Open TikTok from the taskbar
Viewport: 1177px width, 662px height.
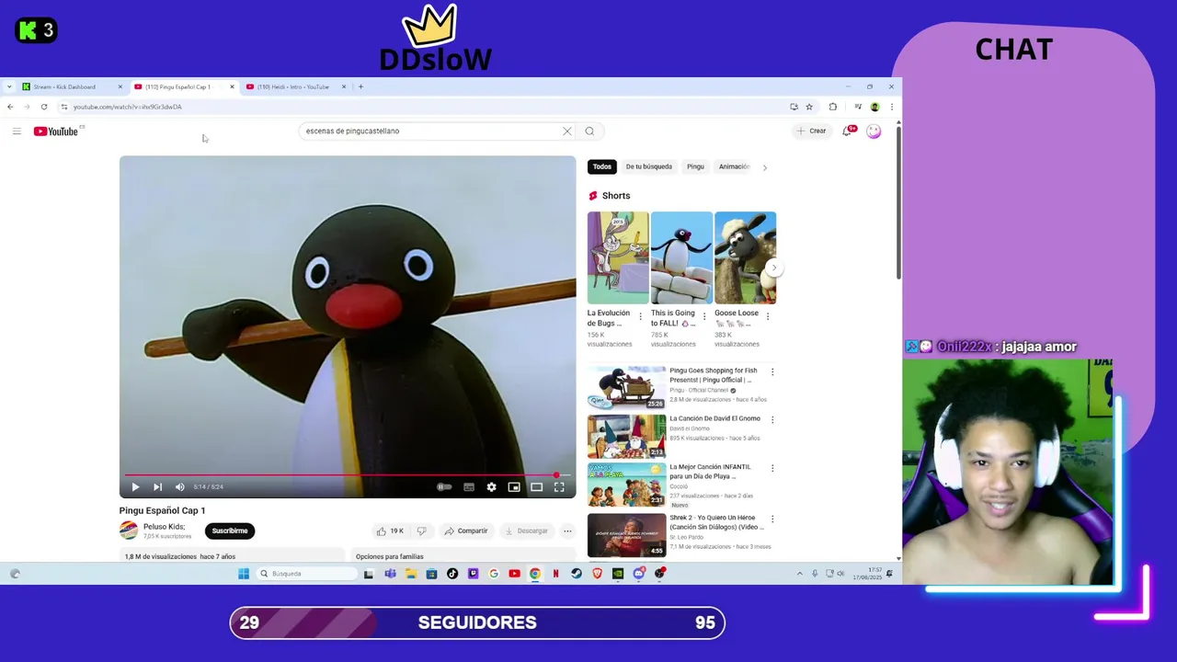(452, 574)
